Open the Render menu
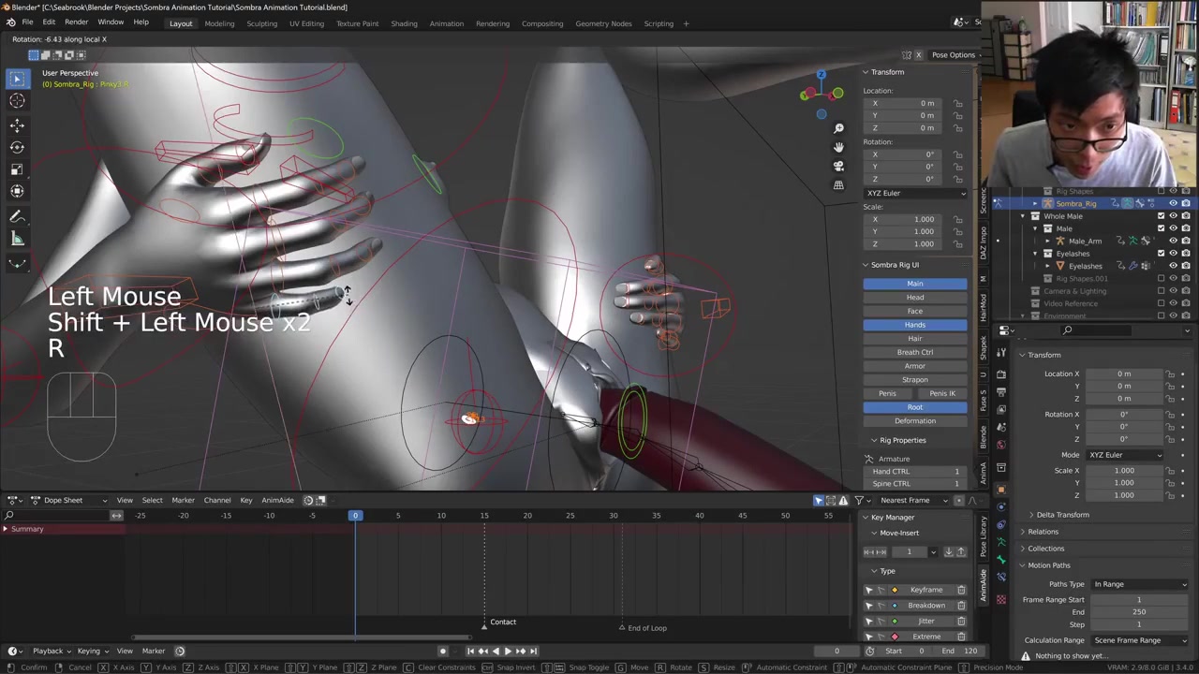The height and width of the screenshot is (674, 1199). click(x=76, y=22)
